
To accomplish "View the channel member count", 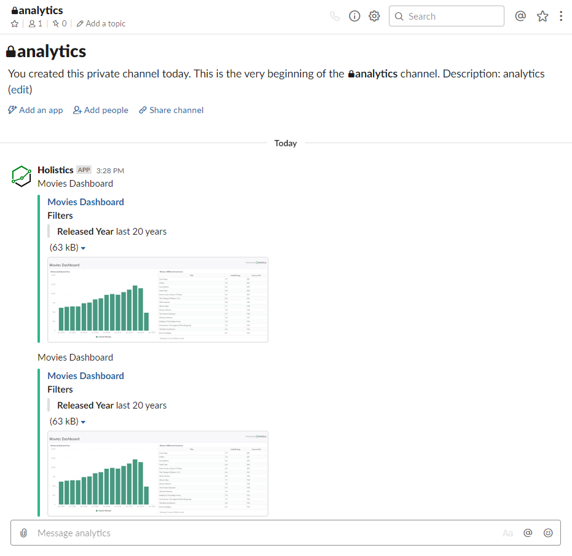I will tap(36, 24).
